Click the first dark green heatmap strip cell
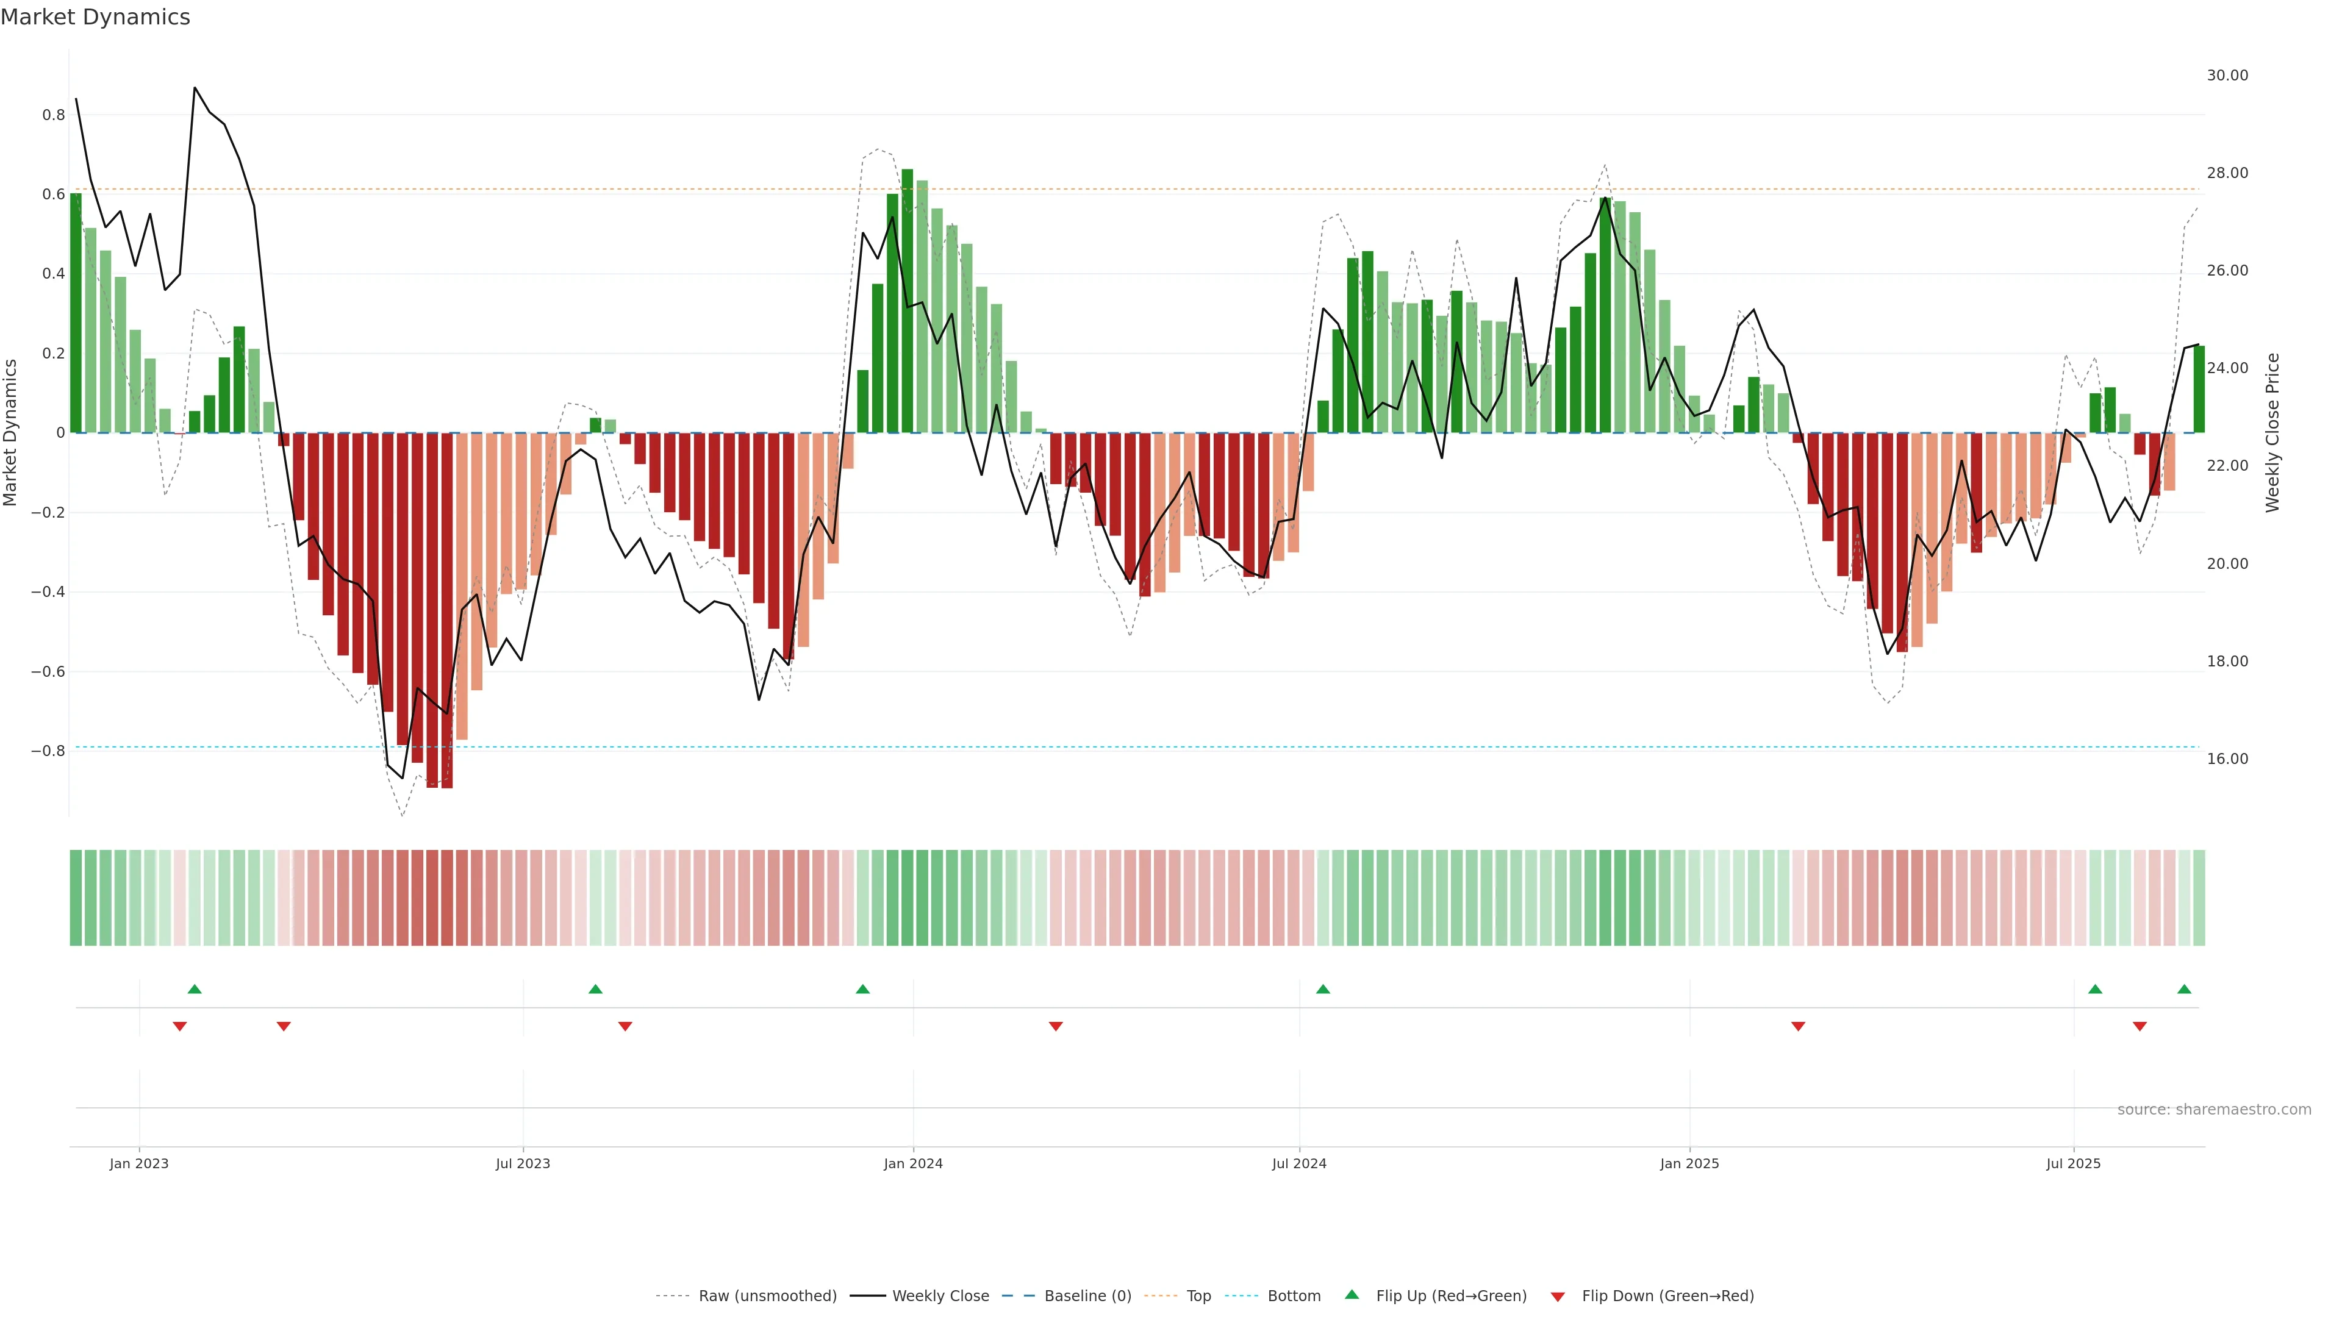Viewport: 2342px width, 1317px height. (x=76, y=897)
